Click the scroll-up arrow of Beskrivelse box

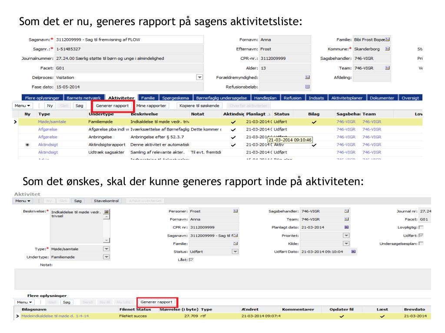(x=106, y=217)
